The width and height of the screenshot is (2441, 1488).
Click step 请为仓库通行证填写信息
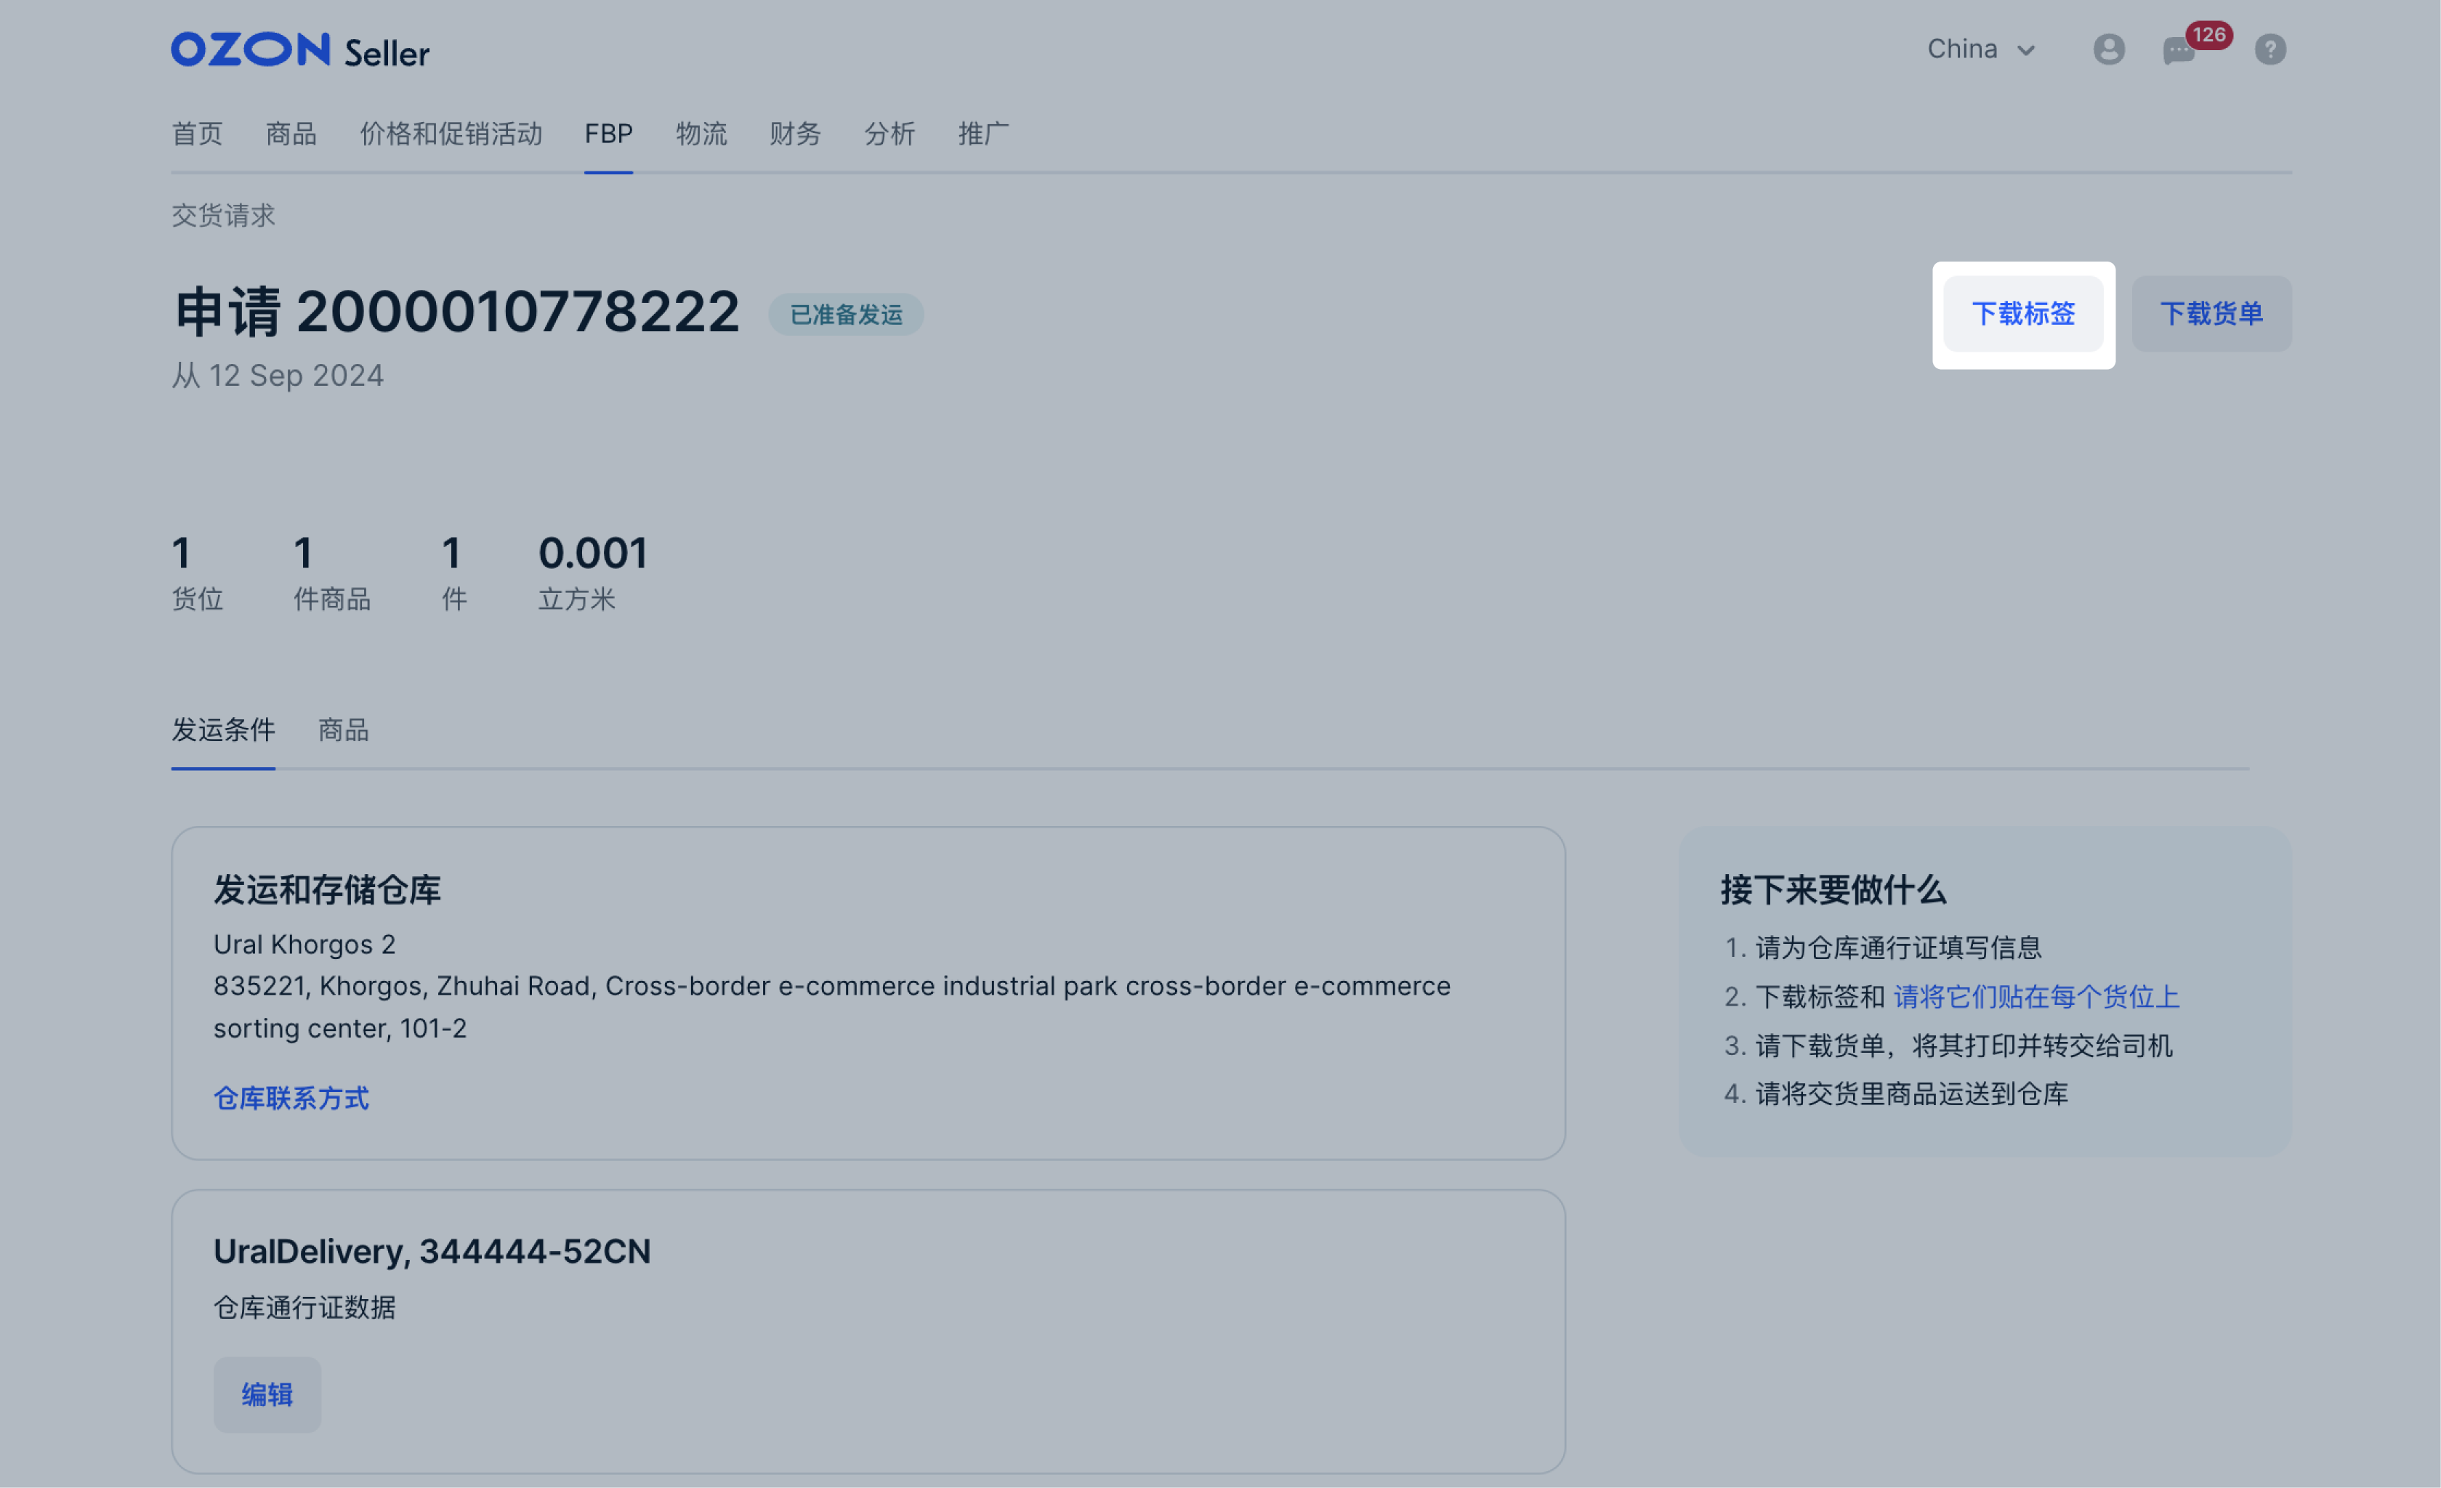[1898, 948]
